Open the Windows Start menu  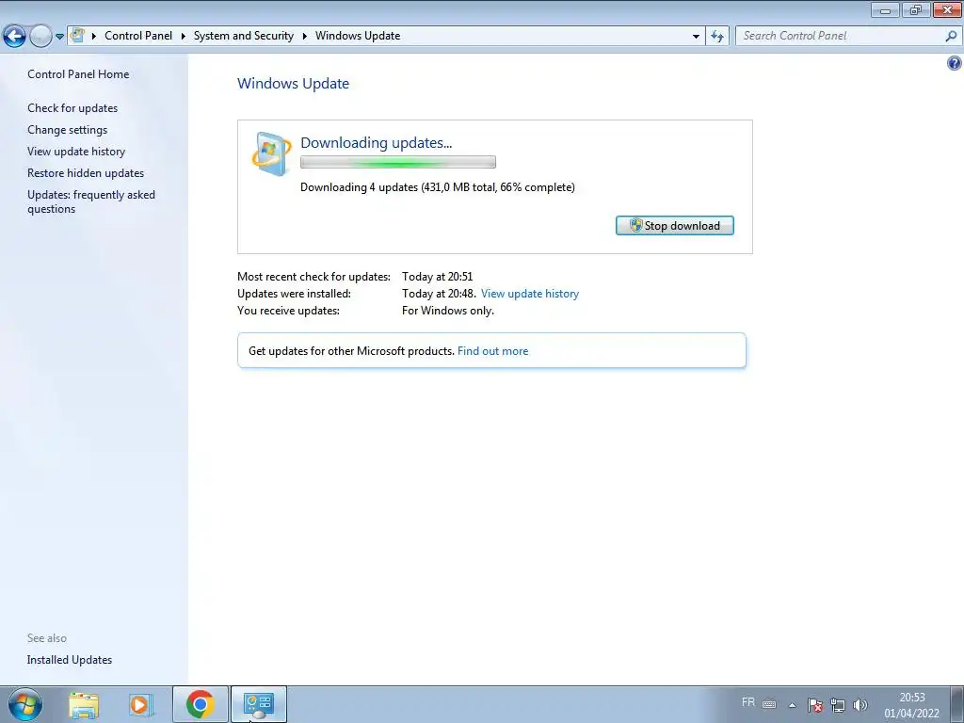pyautogui.click(x=25, y=704)
